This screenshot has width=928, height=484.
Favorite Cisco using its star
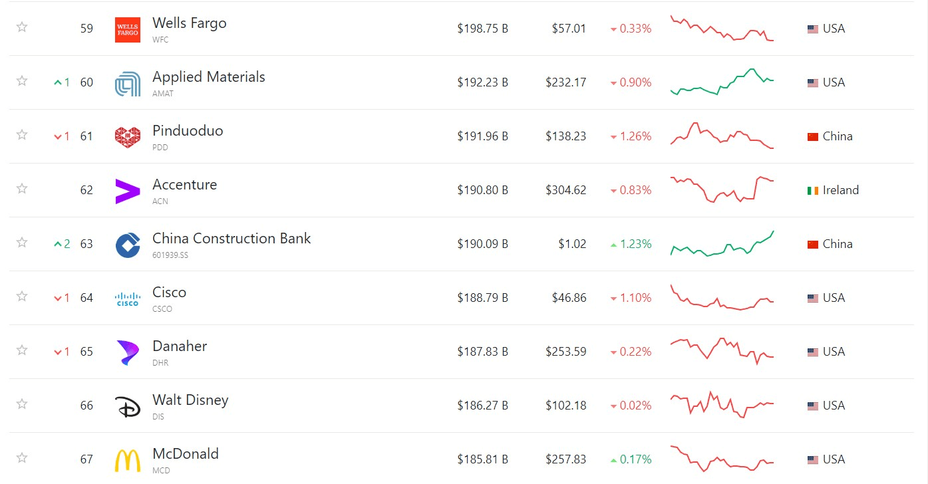coord(22,297)
